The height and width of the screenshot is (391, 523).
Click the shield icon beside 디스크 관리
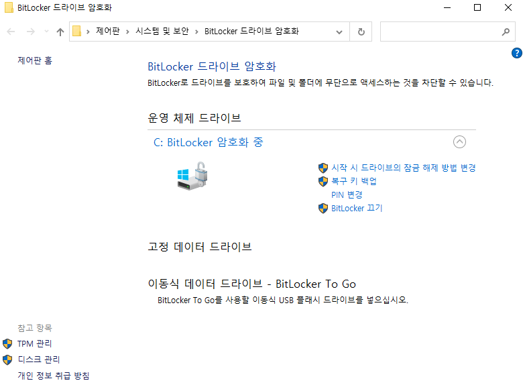pos(7,359)
